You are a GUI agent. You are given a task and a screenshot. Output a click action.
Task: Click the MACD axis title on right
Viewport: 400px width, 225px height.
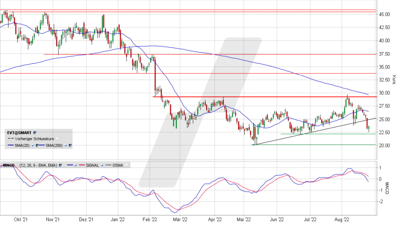point(387,188)
